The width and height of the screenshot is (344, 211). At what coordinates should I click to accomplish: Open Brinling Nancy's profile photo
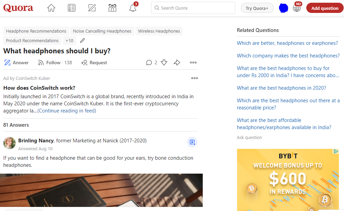point(10,143)
